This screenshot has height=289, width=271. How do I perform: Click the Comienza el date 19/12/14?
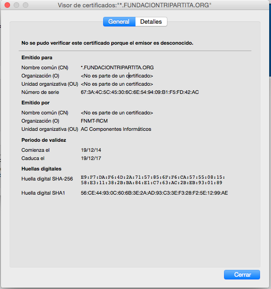[91, 150]
